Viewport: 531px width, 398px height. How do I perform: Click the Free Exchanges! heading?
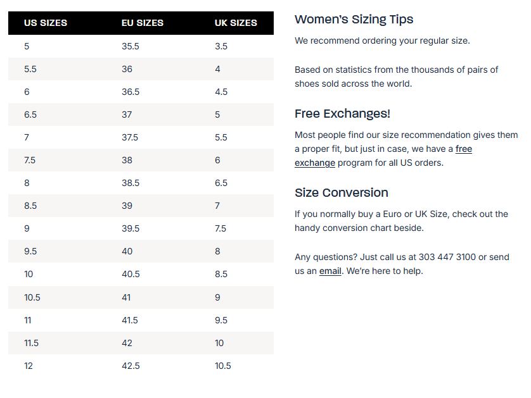(x=342, y=114)
